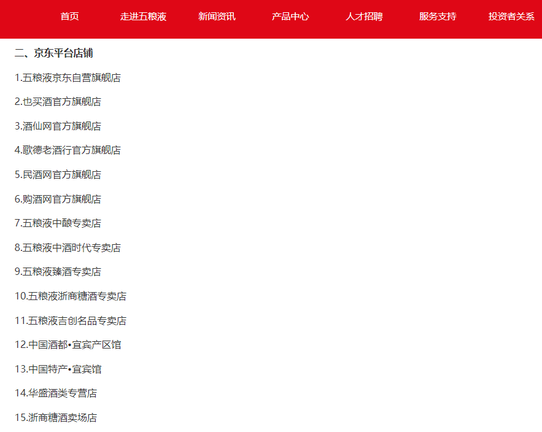This screenshot has height=432, width=542.
Task: Open the 新闻资讯 menu item
Action: [218, 17]
